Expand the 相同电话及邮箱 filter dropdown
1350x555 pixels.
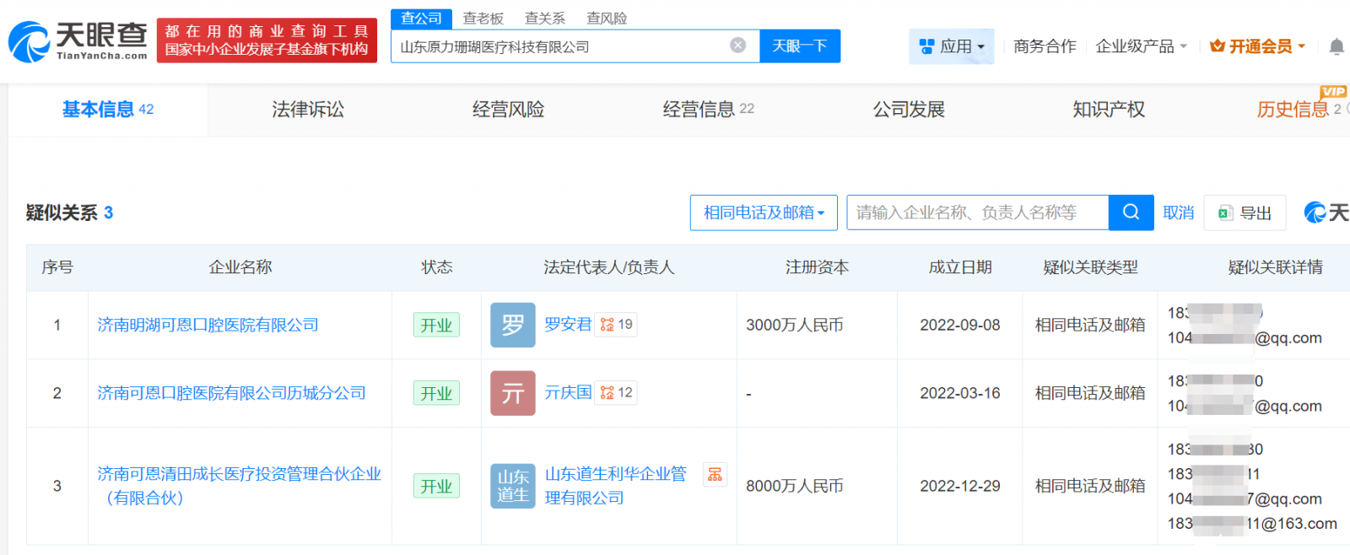pyautogui.click(x=764, y=213)
